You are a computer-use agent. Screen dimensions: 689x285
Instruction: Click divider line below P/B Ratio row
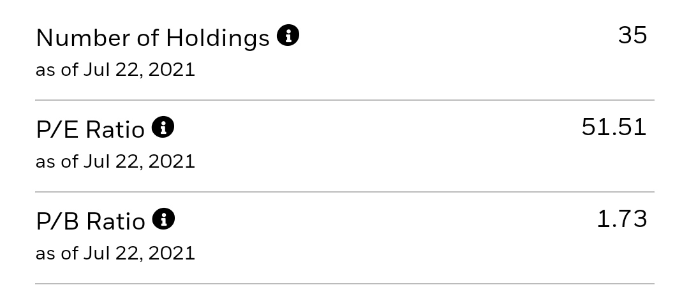(345, 284)
